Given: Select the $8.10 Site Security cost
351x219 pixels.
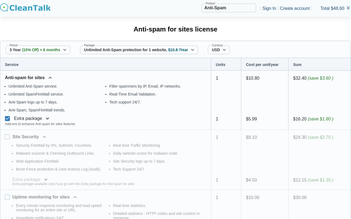Looking at the screenshot, I should pos(251,137).
